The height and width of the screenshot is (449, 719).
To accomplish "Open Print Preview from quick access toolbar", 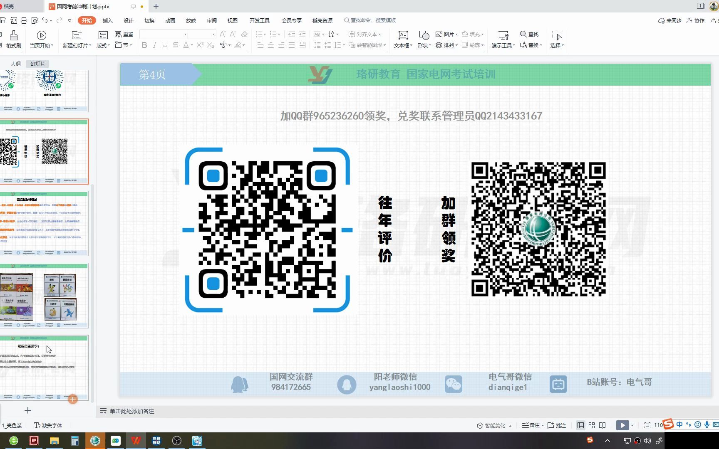I will pos(35,20).
